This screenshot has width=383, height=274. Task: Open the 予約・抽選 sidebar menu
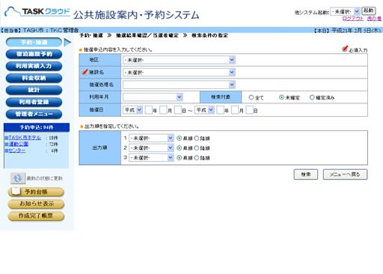(34, 42)
